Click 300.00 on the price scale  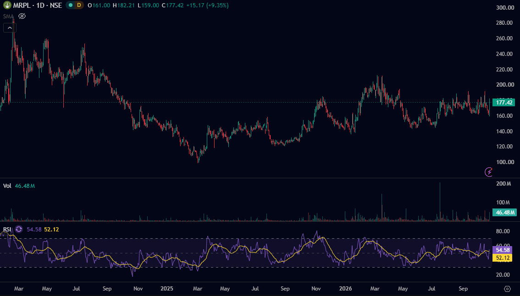pyautogui.click(x=505, y=8)
